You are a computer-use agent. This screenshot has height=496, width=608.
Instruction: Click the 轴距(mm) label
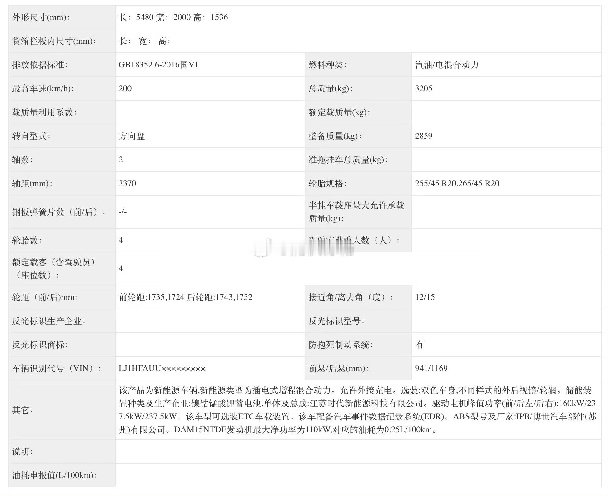coord(32,183)
